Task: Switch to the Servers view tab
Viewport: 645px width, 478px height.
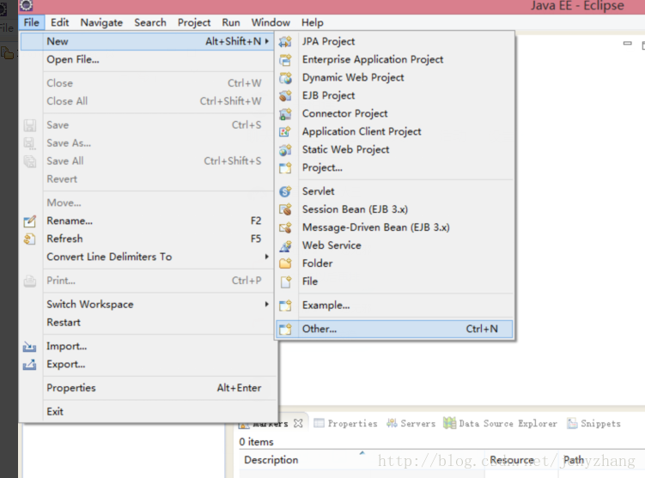Action: click(411, 423)
